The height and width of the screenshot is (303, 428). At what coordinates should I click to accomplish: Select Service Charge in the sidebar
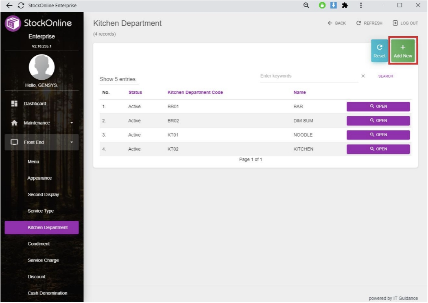(43, 260)
